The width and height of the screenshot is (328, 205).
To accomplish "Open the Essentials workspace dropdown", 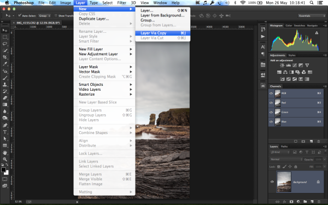I will (x=312, y=16).
